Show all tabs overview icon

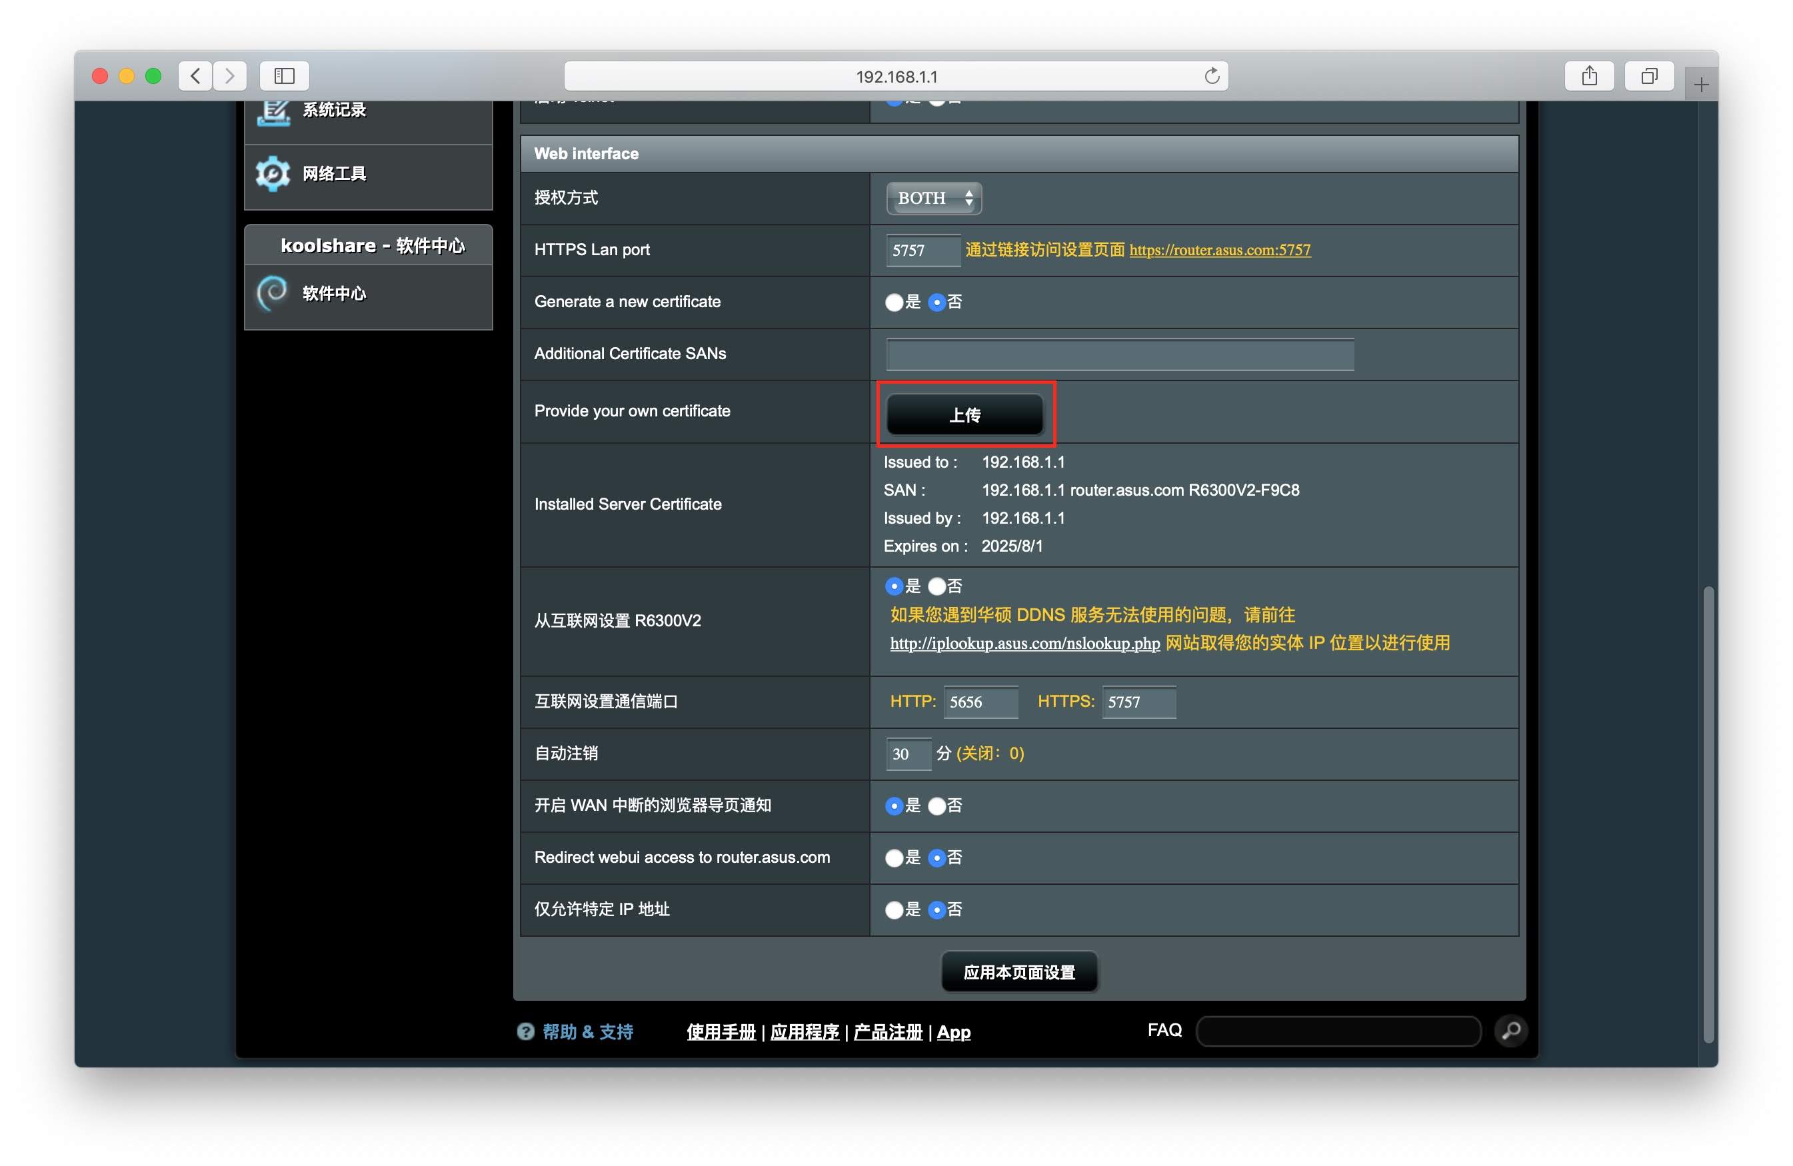(1649, 76)
